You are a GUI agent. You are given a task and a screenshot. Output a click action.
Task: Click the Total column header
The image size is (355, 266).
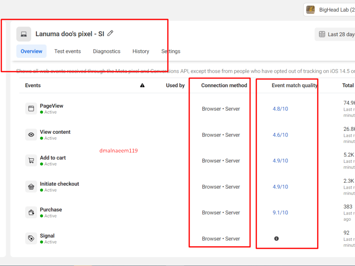pyautogui.click(x=348, y=85)
